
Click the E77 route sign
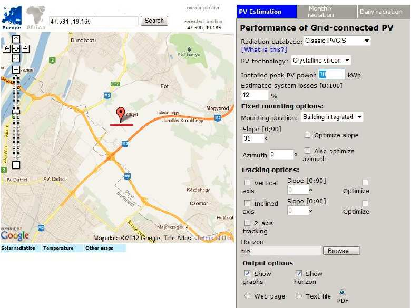click(115, 84)
